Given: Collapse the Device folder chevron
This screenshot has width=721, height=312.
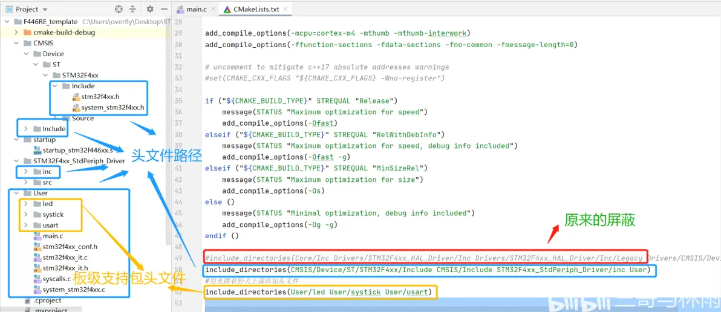Looking at the screenshot, I should [26, 54].
